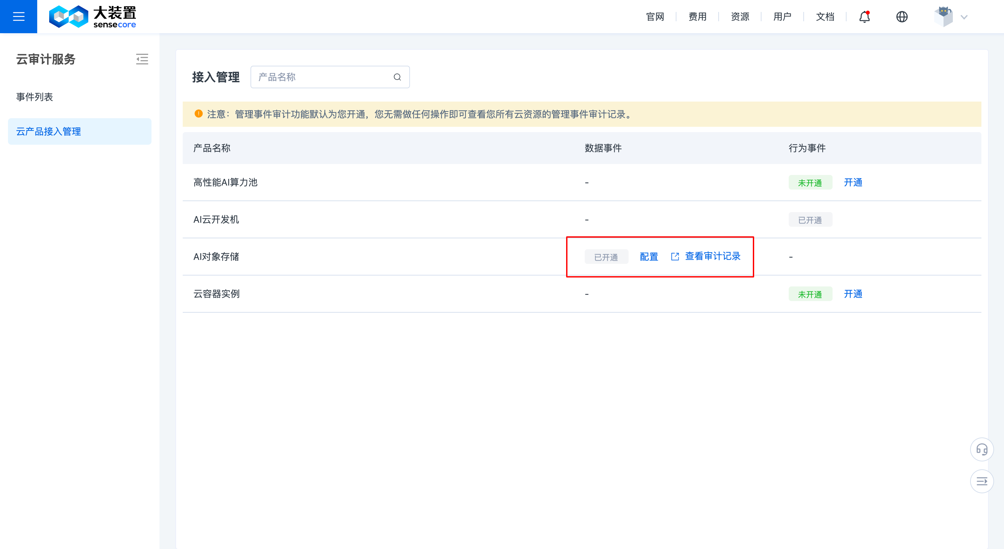Collapse the 云审计服务 sidebar
The image size is (1004, 549).
[142, 59]
